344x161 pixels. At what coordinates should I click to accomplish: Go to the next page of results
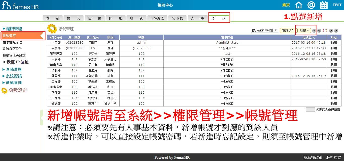(331, 31)
